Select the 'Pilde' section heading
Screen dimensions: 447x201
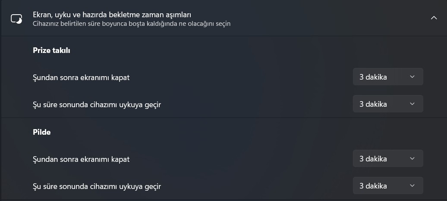coord(41,132)
